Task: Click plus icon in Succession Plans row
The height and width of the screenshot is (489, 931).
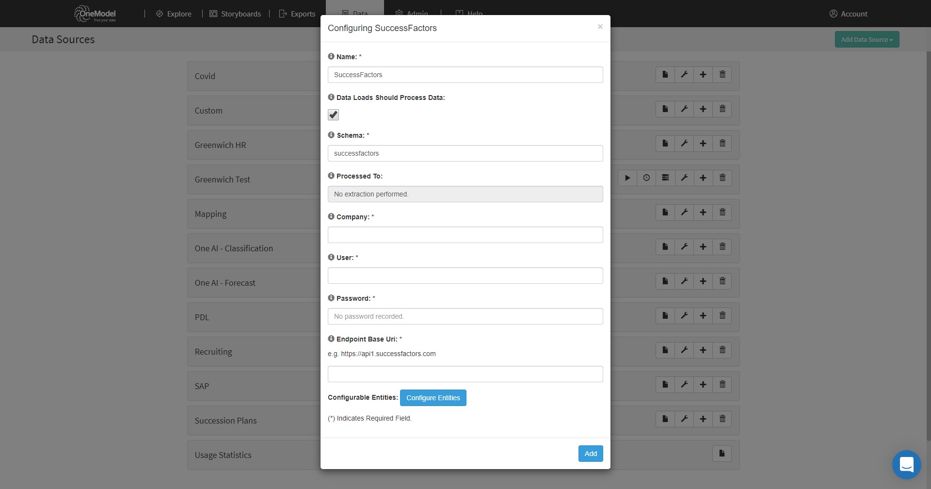Action: tap(703, 419)
